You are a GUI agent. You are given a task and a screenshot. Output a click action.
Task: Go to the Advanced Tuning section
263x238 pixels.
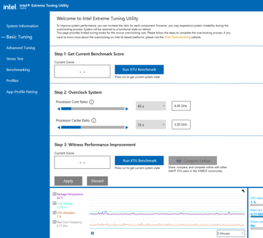coord(20,48)
